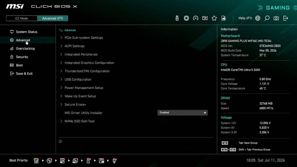Select the third boot priority USB hard disk icon
This screenshot has height=167, width=297.
point(62,161)
